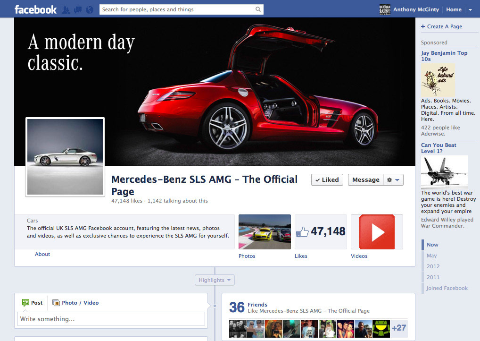Click first friend photo in friends row

(x=238, y=329)
